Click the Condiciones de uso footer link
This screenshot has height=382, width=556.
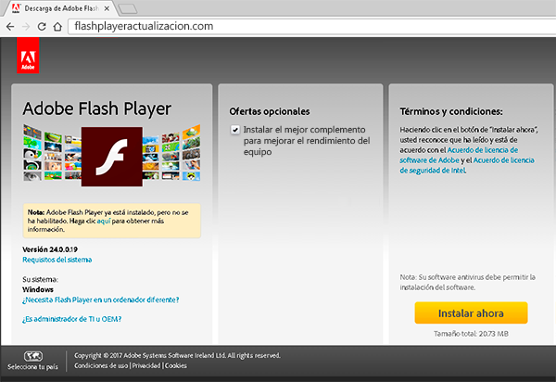tap(102, 365)
